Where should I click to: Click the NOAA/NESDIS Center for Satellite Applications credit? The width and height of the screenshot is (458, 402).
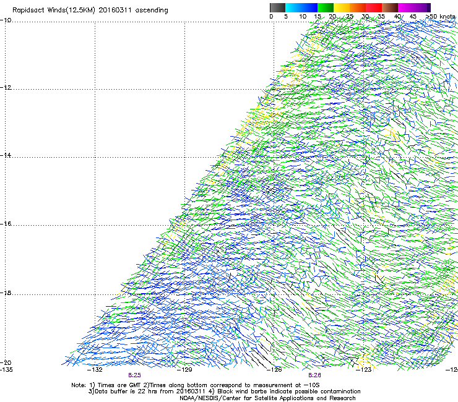tap(267, 398)
